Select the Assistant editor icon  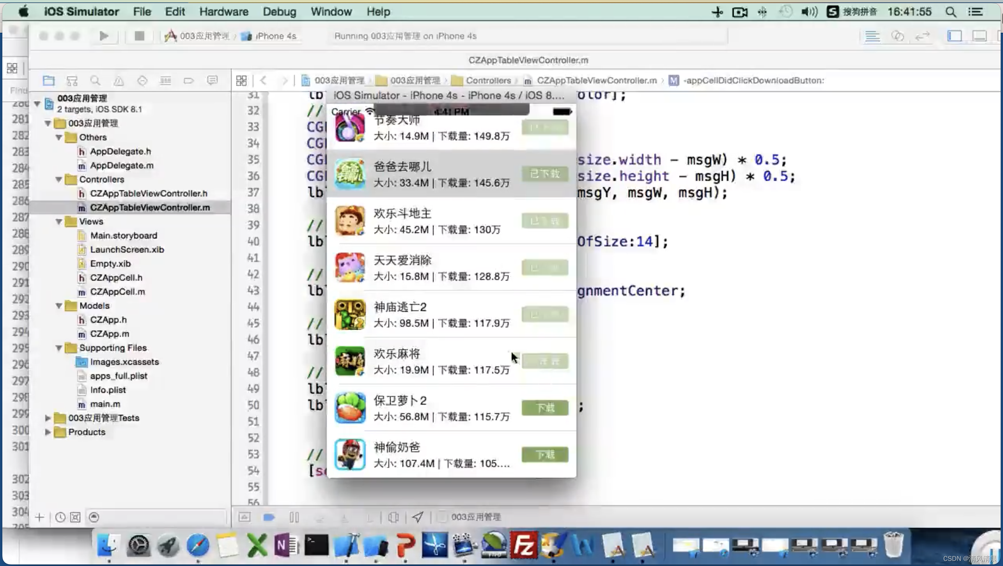[x=898, y=36]
